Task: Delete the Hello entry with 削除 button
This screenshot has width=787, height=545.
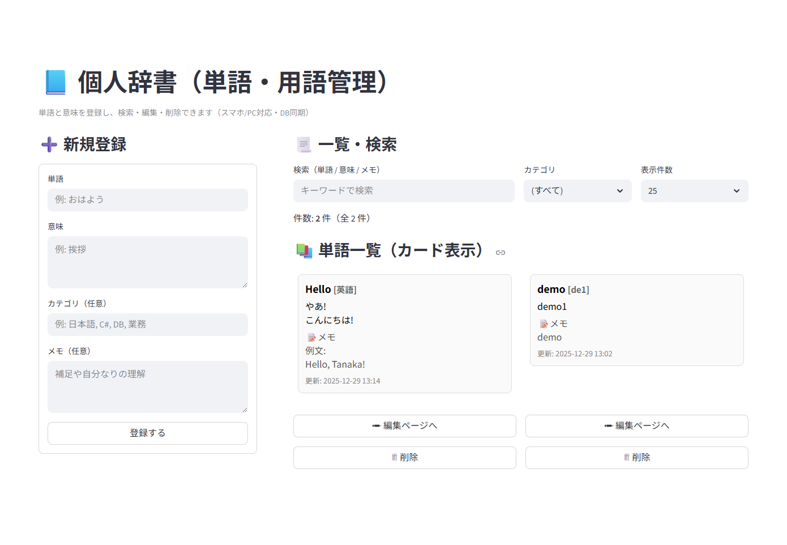Action: click(x=404, y=458)
